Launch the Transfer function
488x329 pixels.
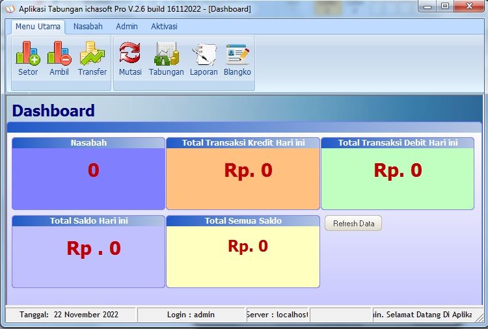tap(92, 59)
